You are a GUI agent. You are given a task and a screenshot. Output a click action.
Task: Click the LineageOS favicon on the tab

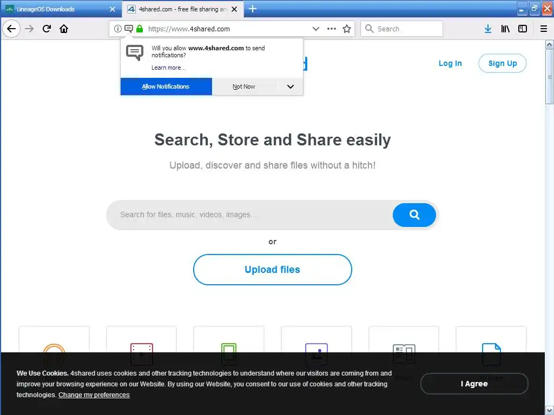tap(10, 9)
